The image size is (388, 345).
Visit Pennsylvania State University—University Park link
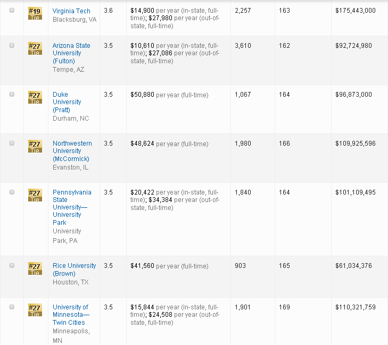pyautogui.click(x=71, y=207)
